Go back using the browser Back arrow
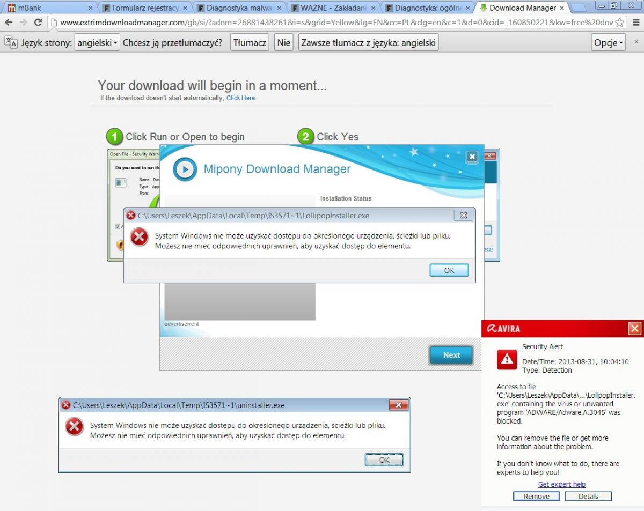This screenshot has width=644, height=511. [x=9, y=22]
